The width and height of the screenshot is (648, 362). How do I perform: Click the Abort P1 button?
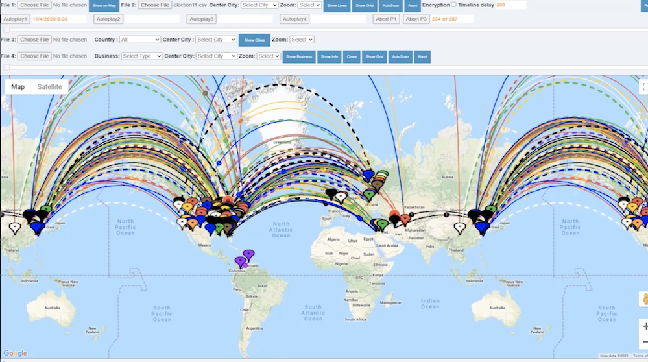tap(387, 19)
